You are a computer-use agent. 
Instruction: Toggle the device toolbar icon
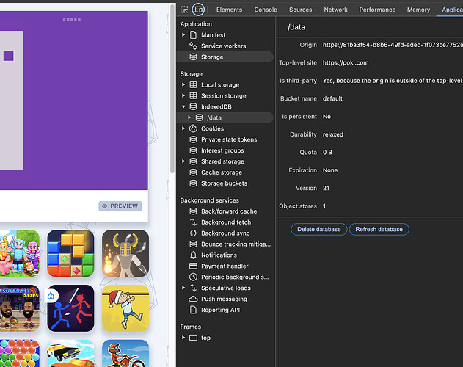coord(198,10)
